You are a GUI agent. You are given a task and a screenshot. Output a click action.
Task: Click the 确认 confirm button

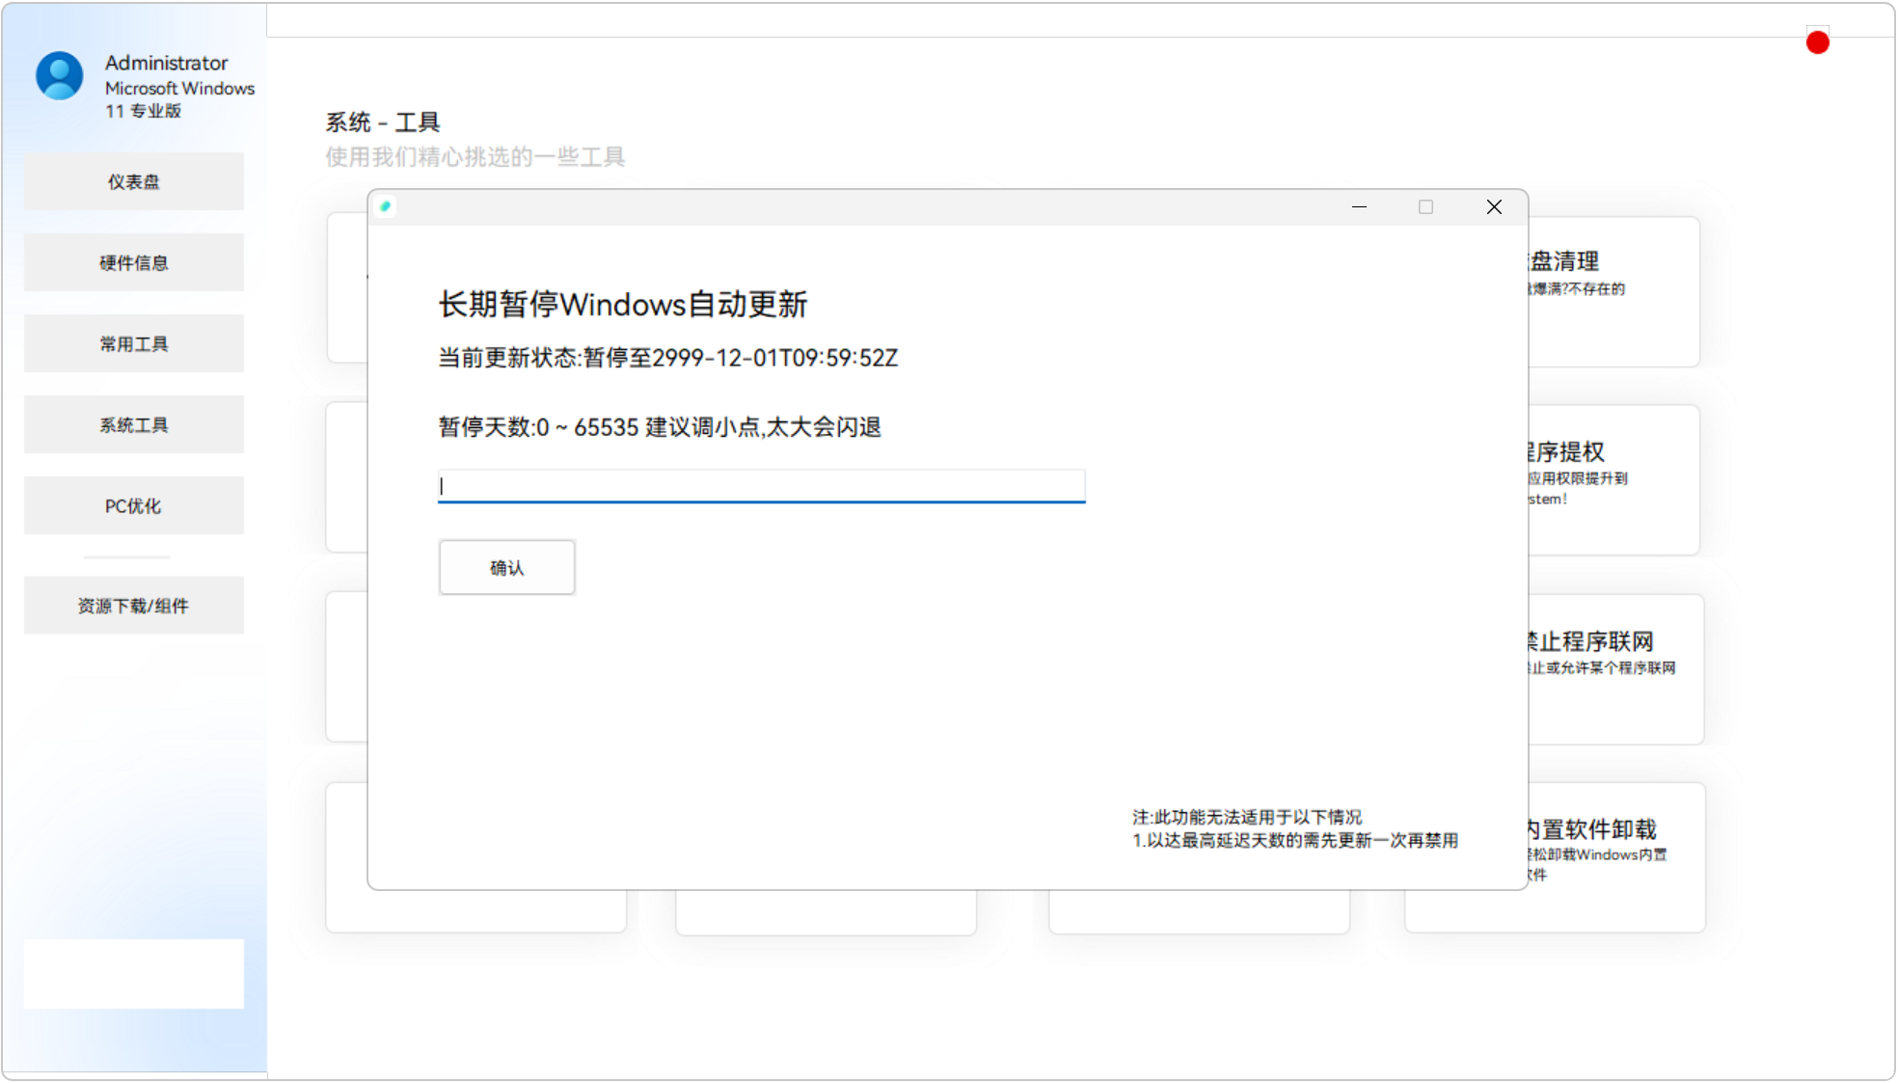tap(506, 567)
